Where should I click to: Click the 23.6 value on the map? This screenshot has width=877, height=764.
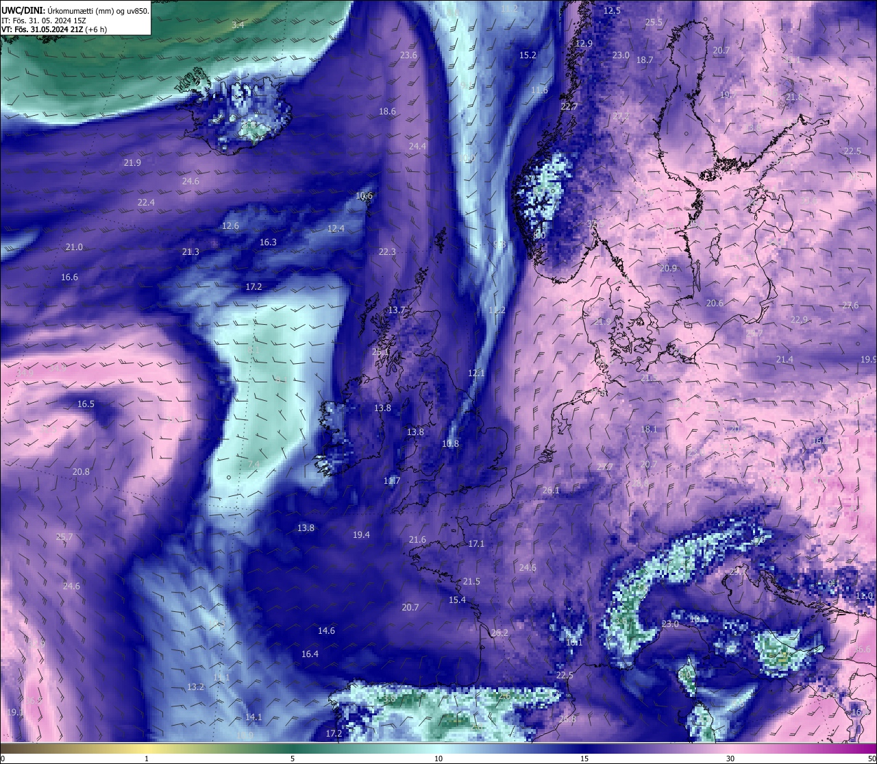408,56
